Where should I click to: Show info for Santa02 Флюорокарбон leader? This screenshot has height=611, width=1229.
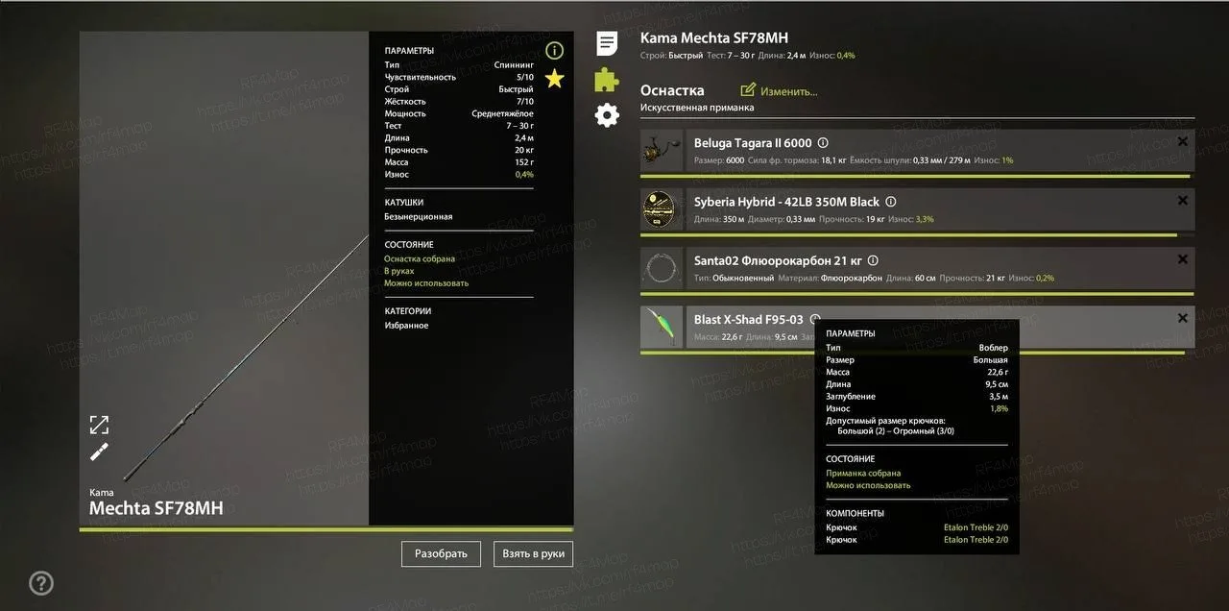coord(873,260)
